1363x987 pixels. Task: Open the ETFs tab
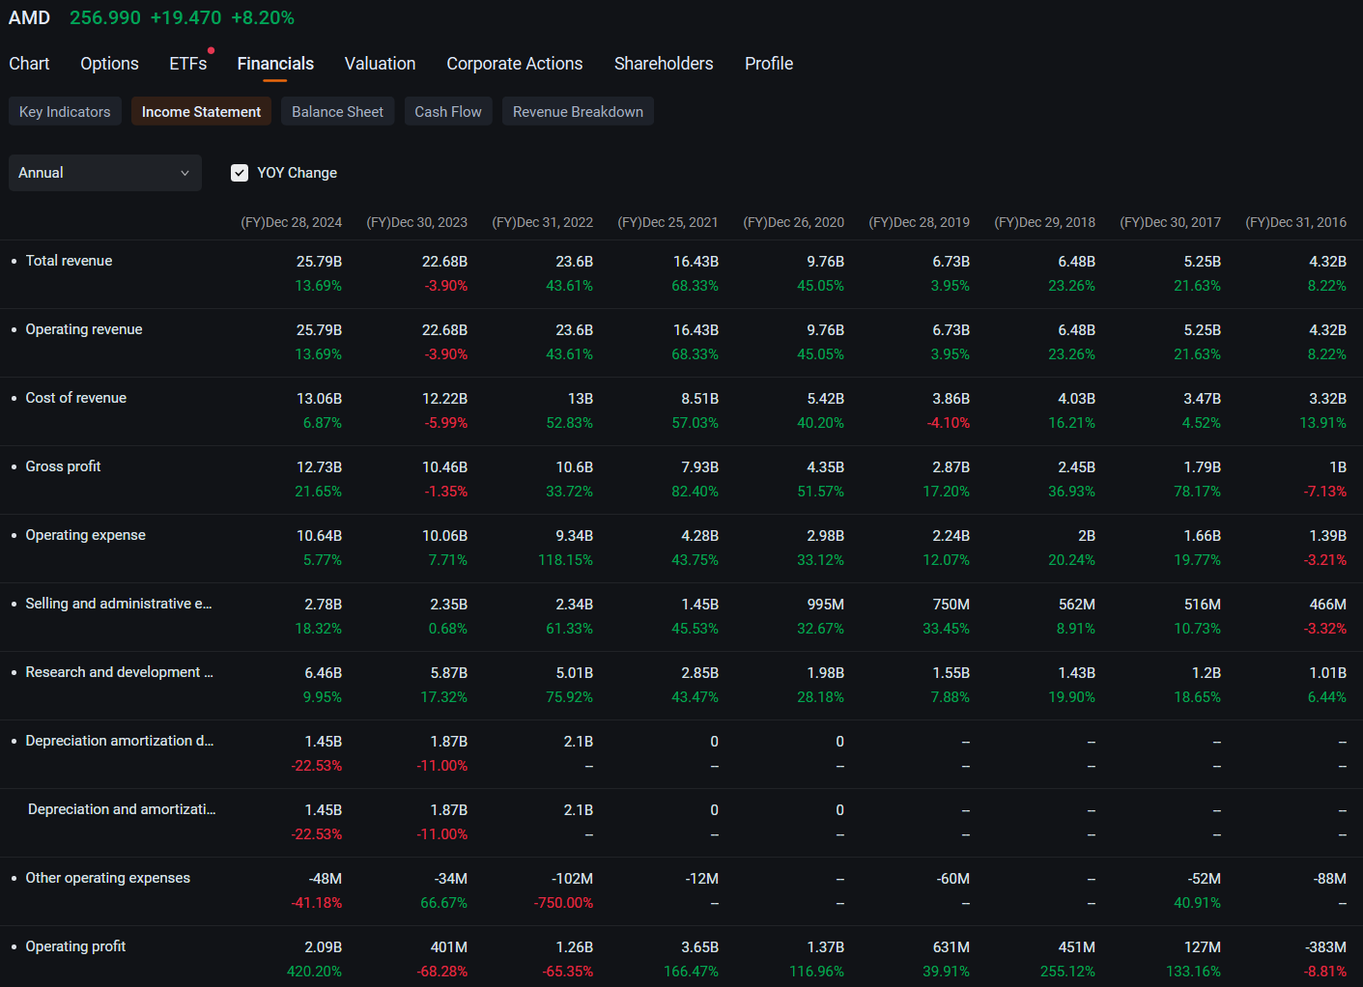[x=187, y=64]
